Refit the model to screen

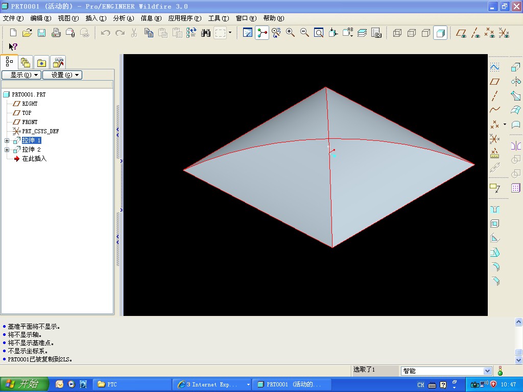click(319, 33)
